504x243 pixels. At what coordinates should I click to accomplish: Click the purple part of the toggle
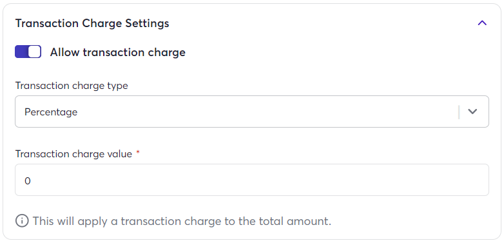[x=21, y=52]
